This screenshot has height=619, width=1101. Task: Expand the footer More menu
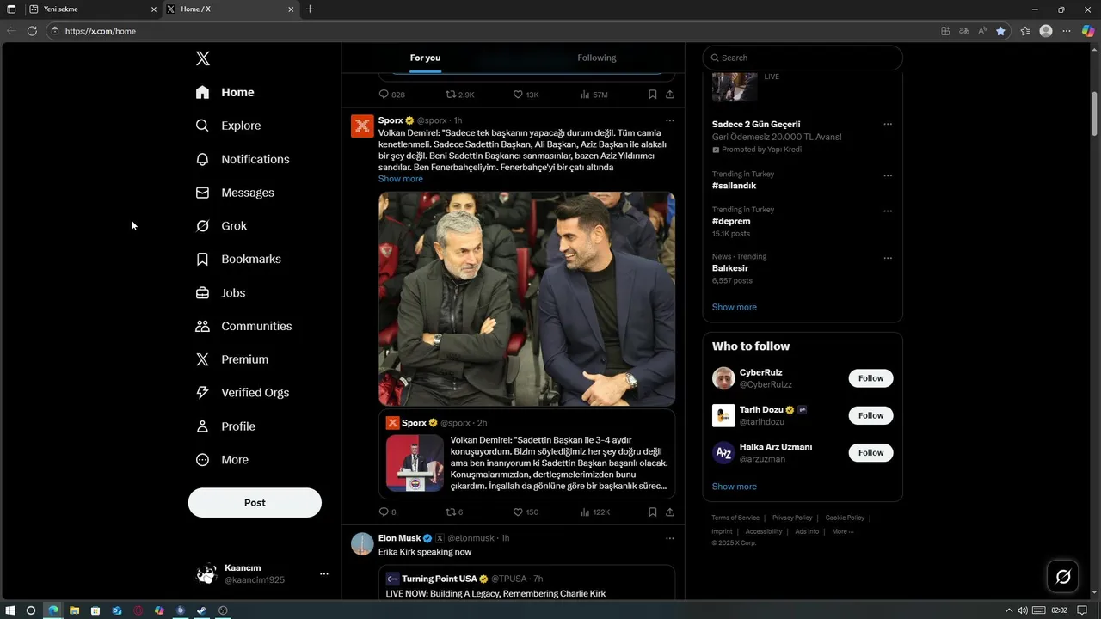843,531
